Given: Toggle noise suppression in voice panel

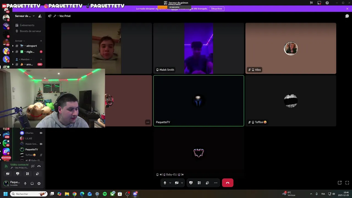Looking at the screenshot, I should (33, 166).
